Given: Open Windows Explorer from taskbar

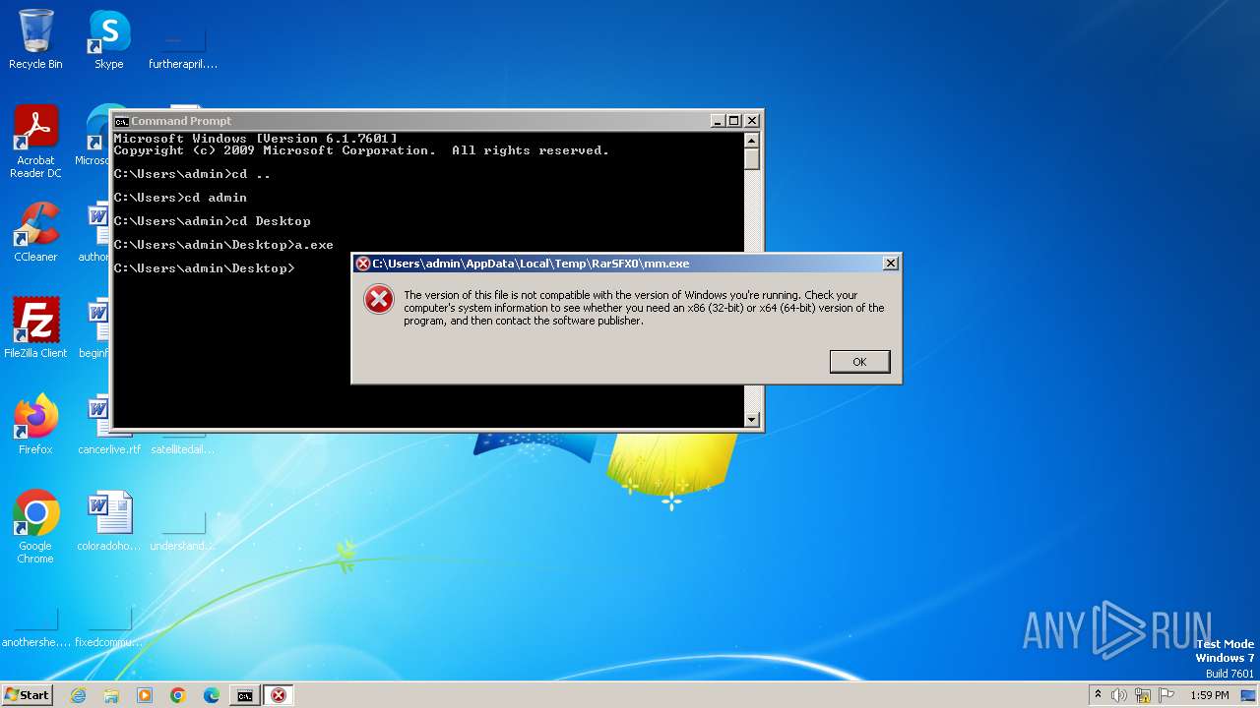Looking at the screenshot, I should click(x=111, y=695).
